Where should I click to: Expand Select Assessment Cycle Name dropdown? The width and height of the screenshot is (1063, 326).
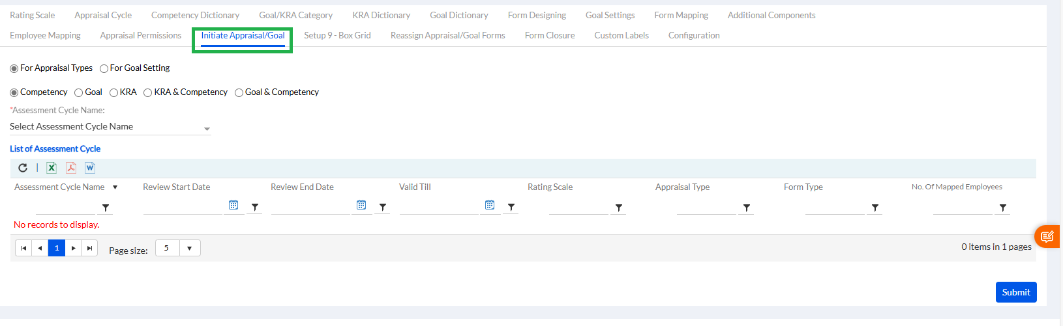pos(207,128)
